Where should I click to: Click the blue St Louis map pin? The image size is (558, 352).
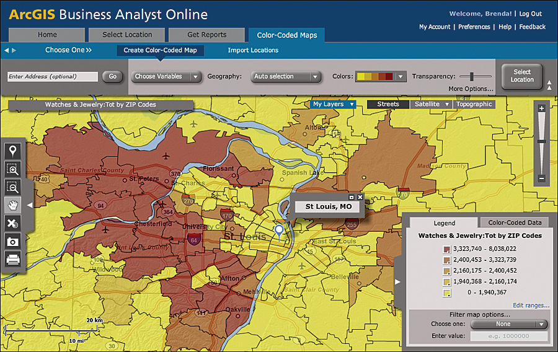pyautogui.click(x=280, y=231)
